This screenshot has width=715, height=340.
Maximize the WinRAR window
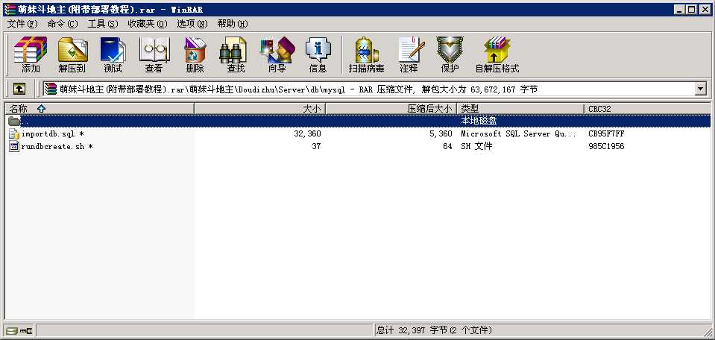pos(692,9)
